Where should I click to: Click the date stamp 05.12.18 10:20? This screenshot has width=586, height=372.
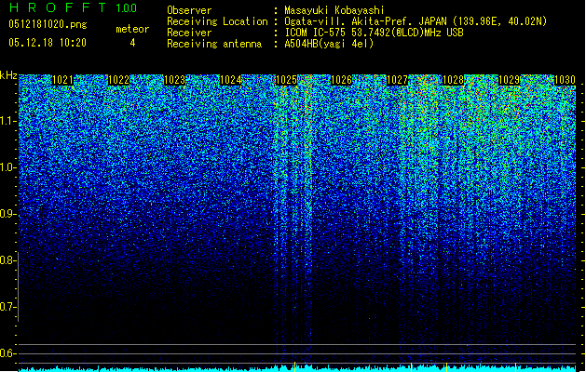(48, 43)
